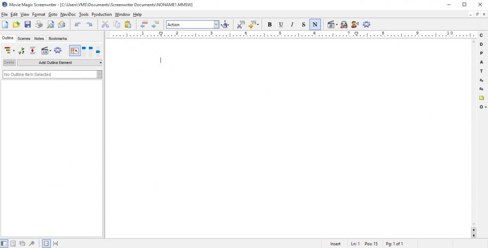Select the A action element button

(481, 62)
